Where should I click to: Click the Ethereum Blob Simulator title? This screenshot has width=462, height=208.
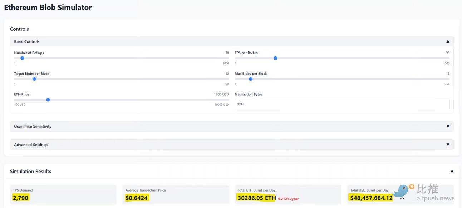48,7
